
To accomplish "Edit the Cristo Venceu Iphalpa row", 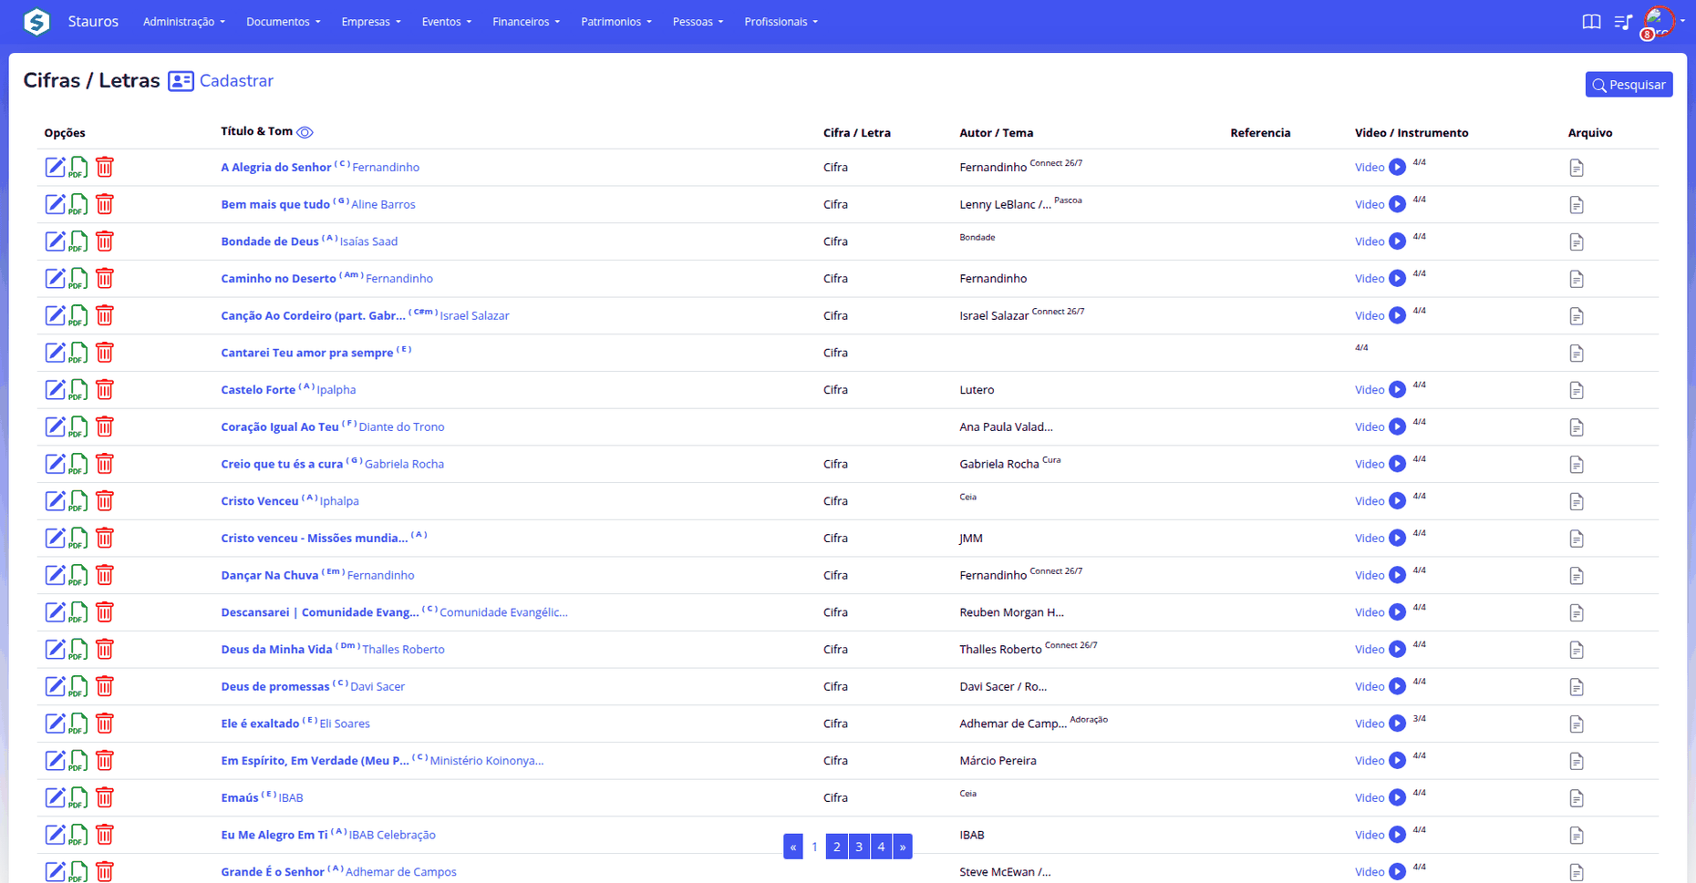I will [x=56, y=500].
